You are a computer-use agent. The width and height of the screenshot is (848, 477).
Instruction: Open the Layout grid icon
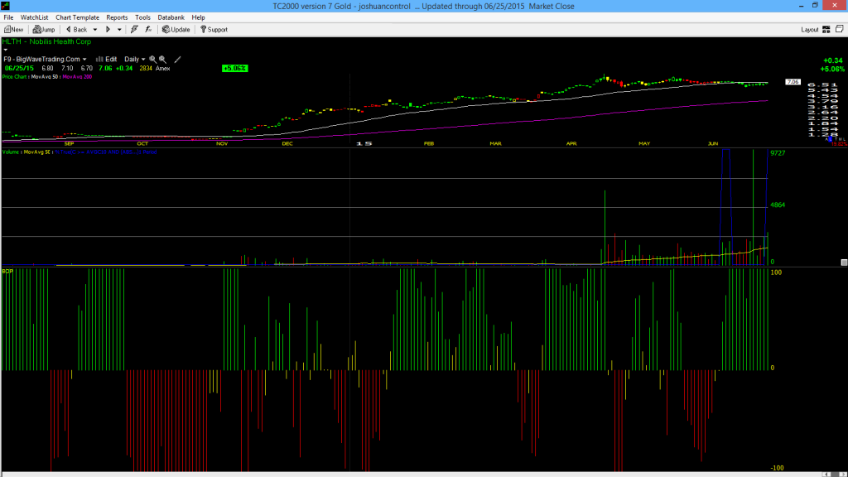(826, 29)
